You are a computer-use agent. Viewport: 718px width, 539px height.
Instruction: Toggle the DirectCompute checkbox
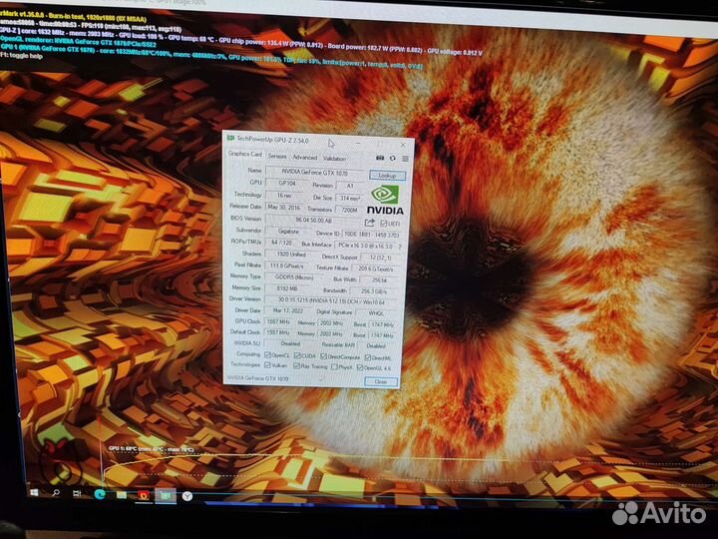tap(324, 356)
